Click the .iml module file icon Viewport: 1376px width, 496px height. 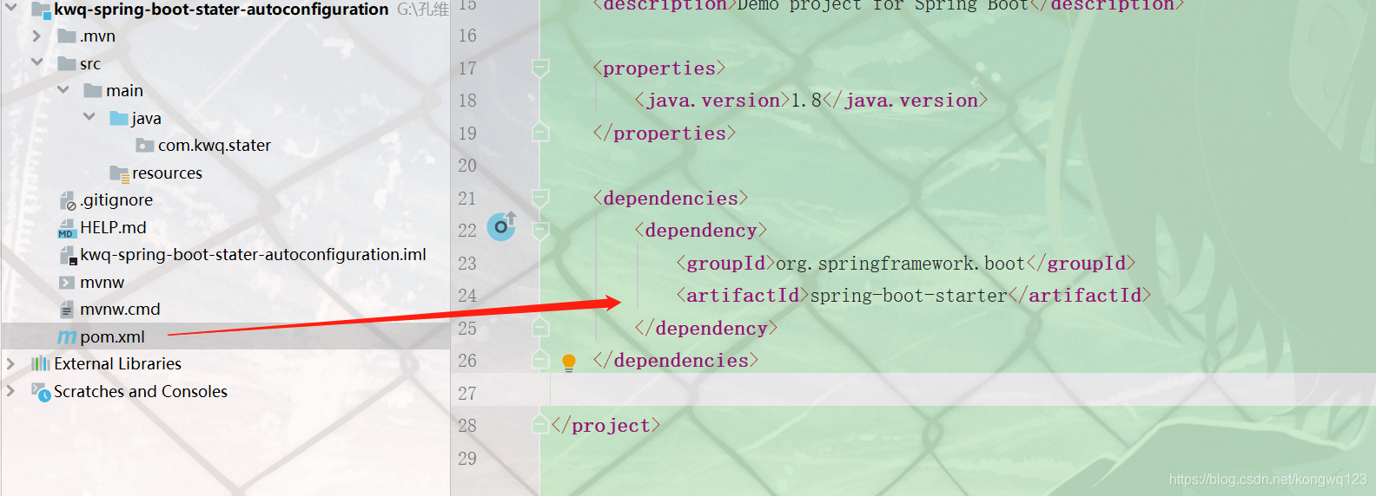point(68,256)
